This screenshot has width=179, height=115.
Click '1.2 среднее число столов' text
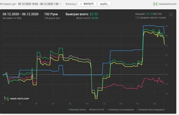point(150,18)
